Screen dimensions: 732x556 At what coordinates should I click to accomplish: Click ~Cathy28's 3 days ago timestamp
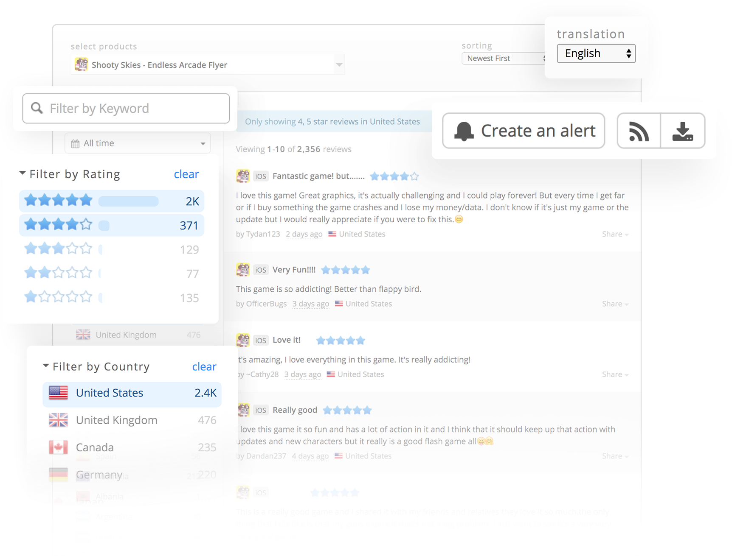tap(303, 374)
